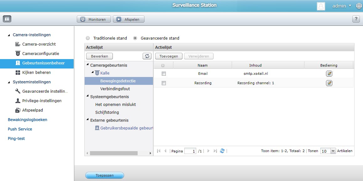This screenshot has height=181, width=363.
Task: Click the Kijken beheren grid icon
Action: tap(18, 72)
